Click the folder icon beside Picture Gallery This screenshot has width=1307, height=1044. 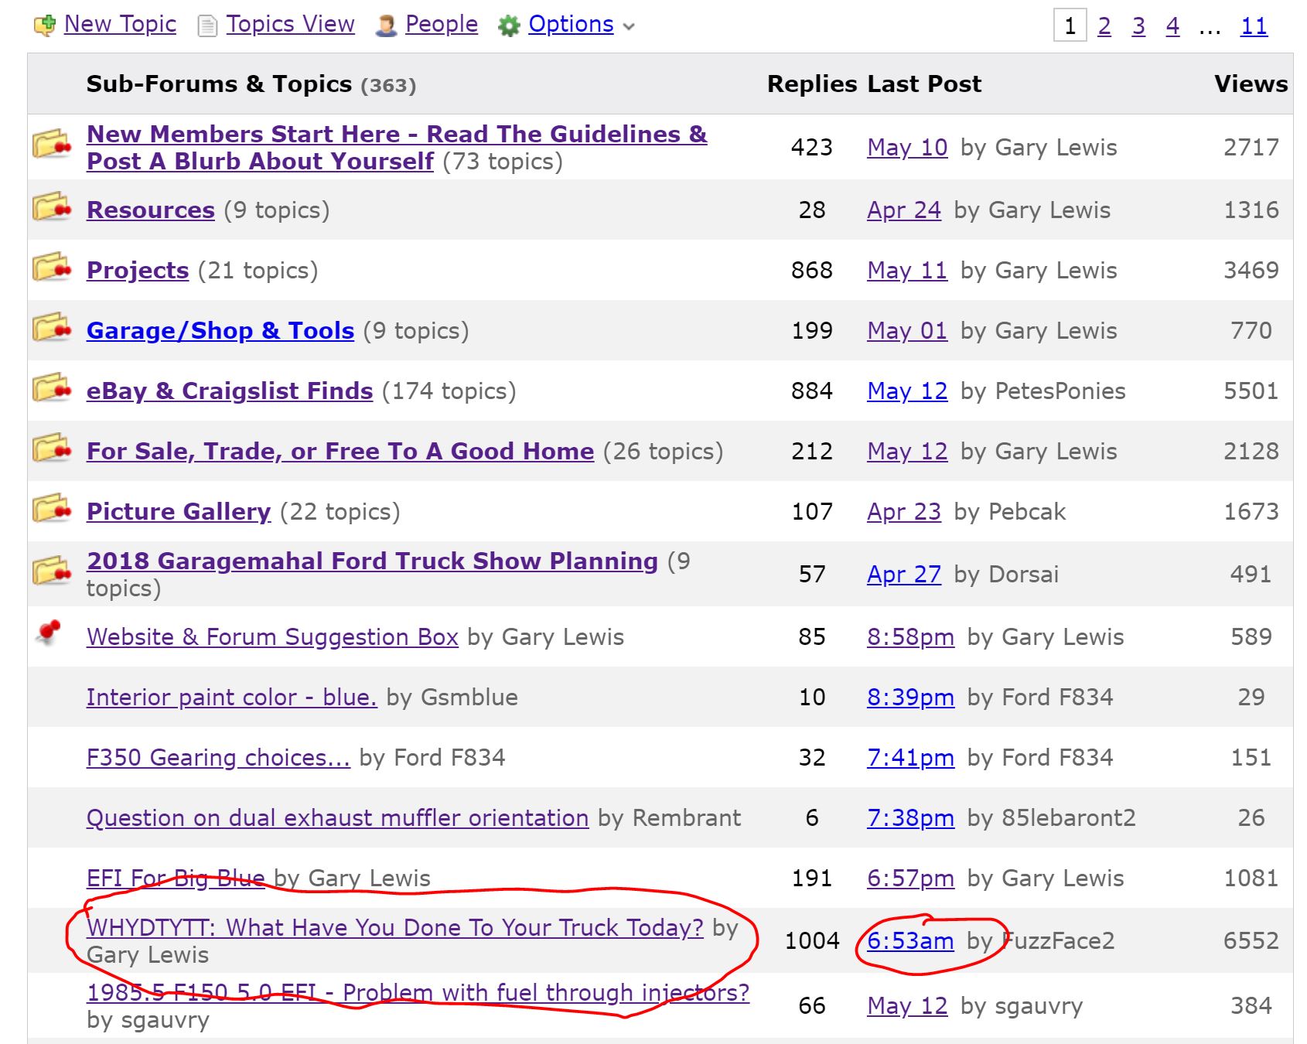pyautogui.click(x=52, y=510)
